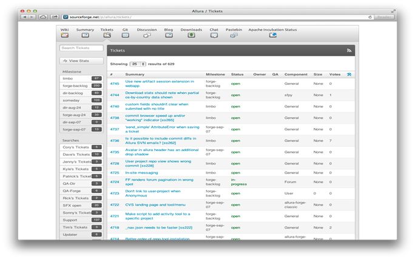Open the Tickets tool icon
The width and height of the screenshot is (415, 259).
coord(107,35)
